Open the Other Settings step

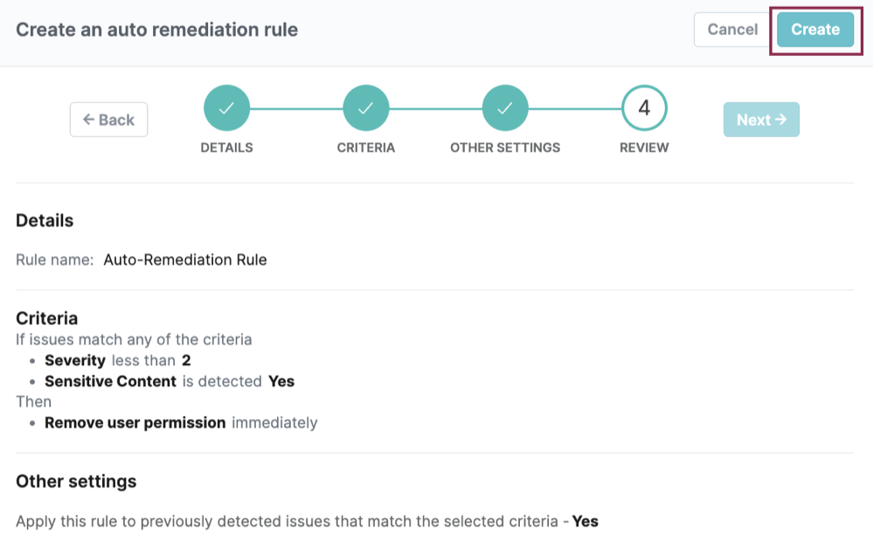click(504, 147)
